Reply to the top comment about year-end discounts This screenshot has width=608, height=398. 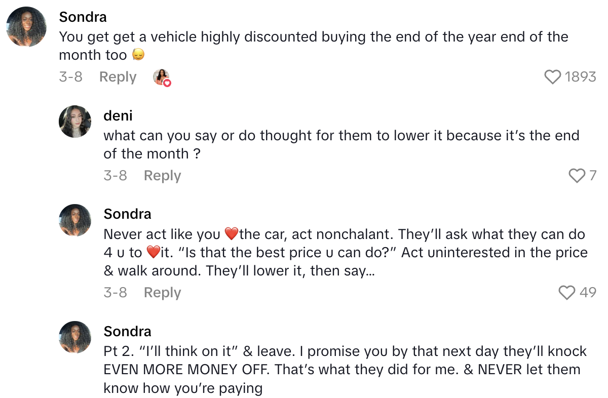[x=118, y=76]
